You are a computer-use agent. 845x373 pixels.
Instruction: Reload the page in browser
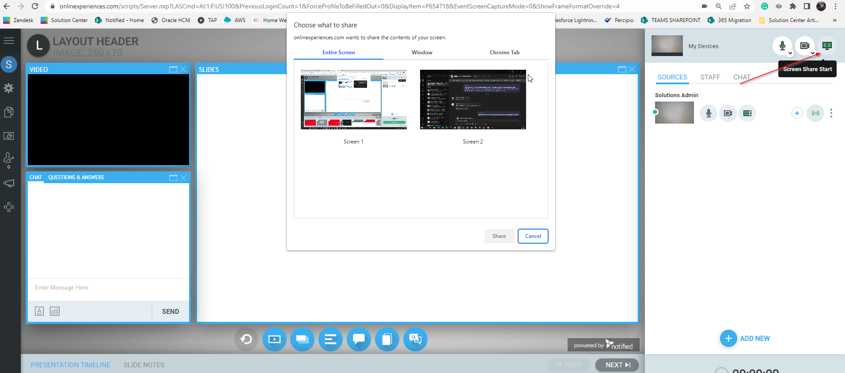(35, 6)
